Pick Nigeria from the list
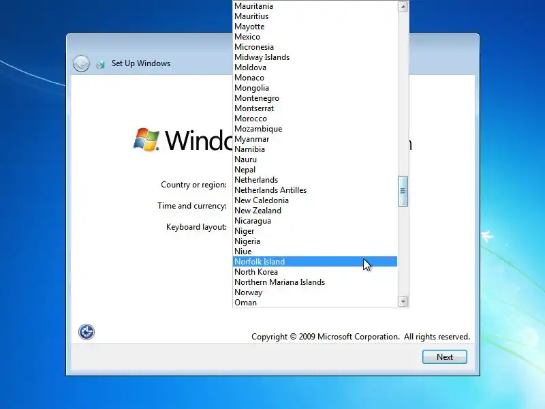 pos(315,241)
